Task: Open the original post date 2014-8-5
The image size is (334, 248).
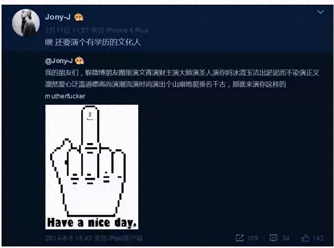Action: click(68, 238)
